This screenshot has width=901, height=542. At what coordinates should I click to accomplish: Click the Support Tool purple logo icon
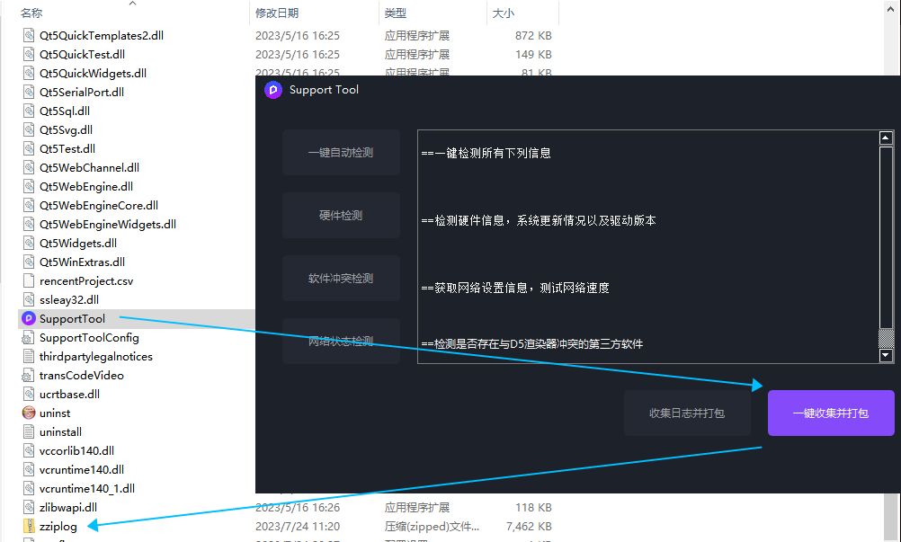pos(273,90)
